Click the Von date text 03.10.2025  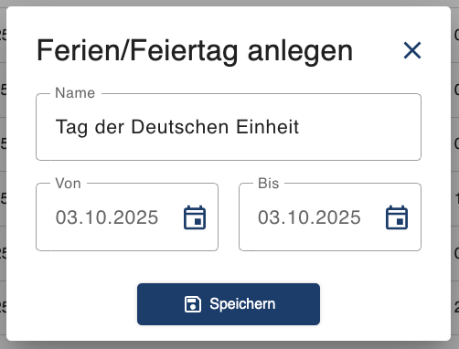(107, 217)
